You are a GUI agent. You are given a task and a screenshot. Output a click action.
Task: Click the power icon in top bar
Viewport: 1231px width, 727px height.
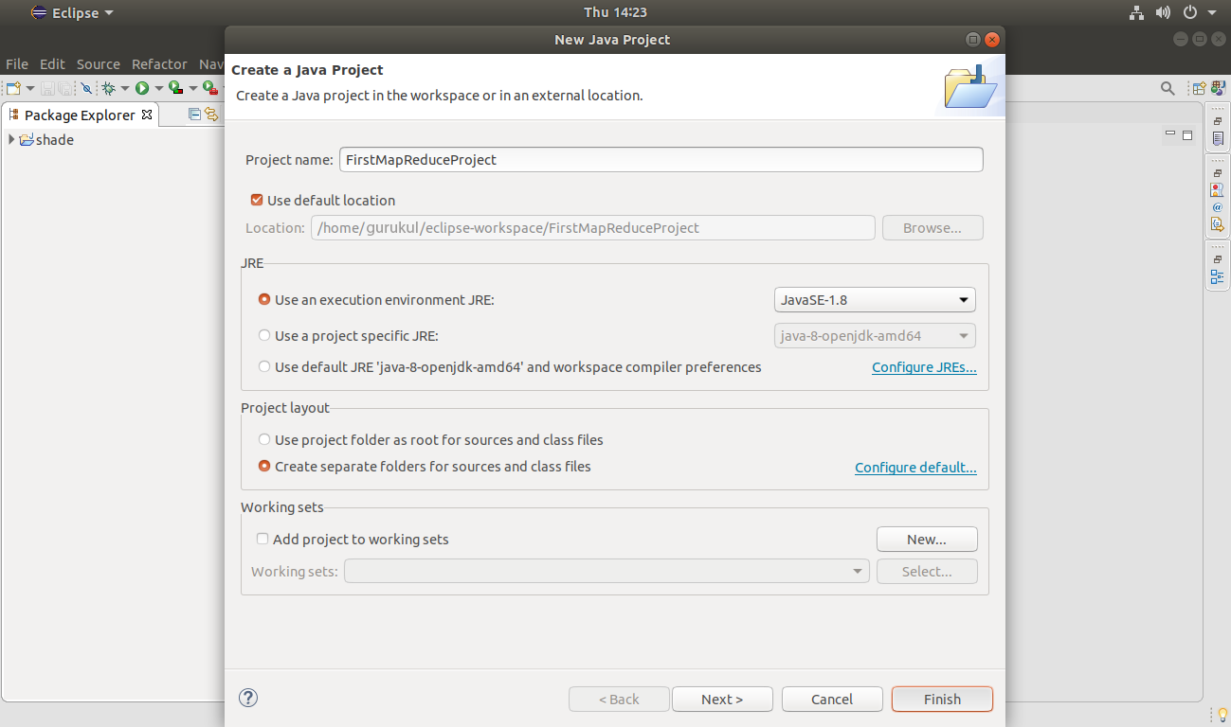(x=1191, y=12)
